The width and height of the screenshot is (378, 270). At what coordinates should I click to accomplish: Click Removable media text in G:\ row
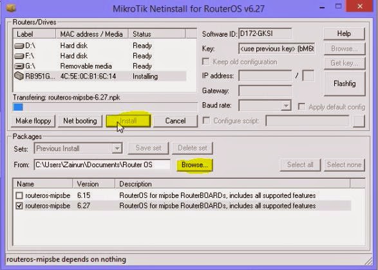86,66
